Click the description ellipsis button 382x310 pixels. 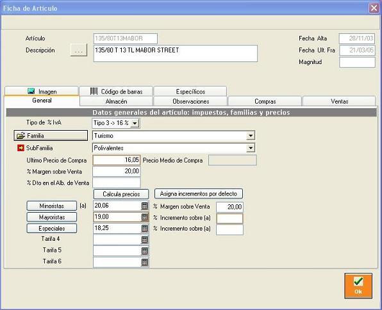[78, 50]
